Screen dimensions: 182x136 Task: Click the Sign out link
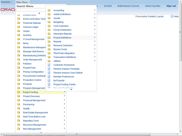coord(171,6)
